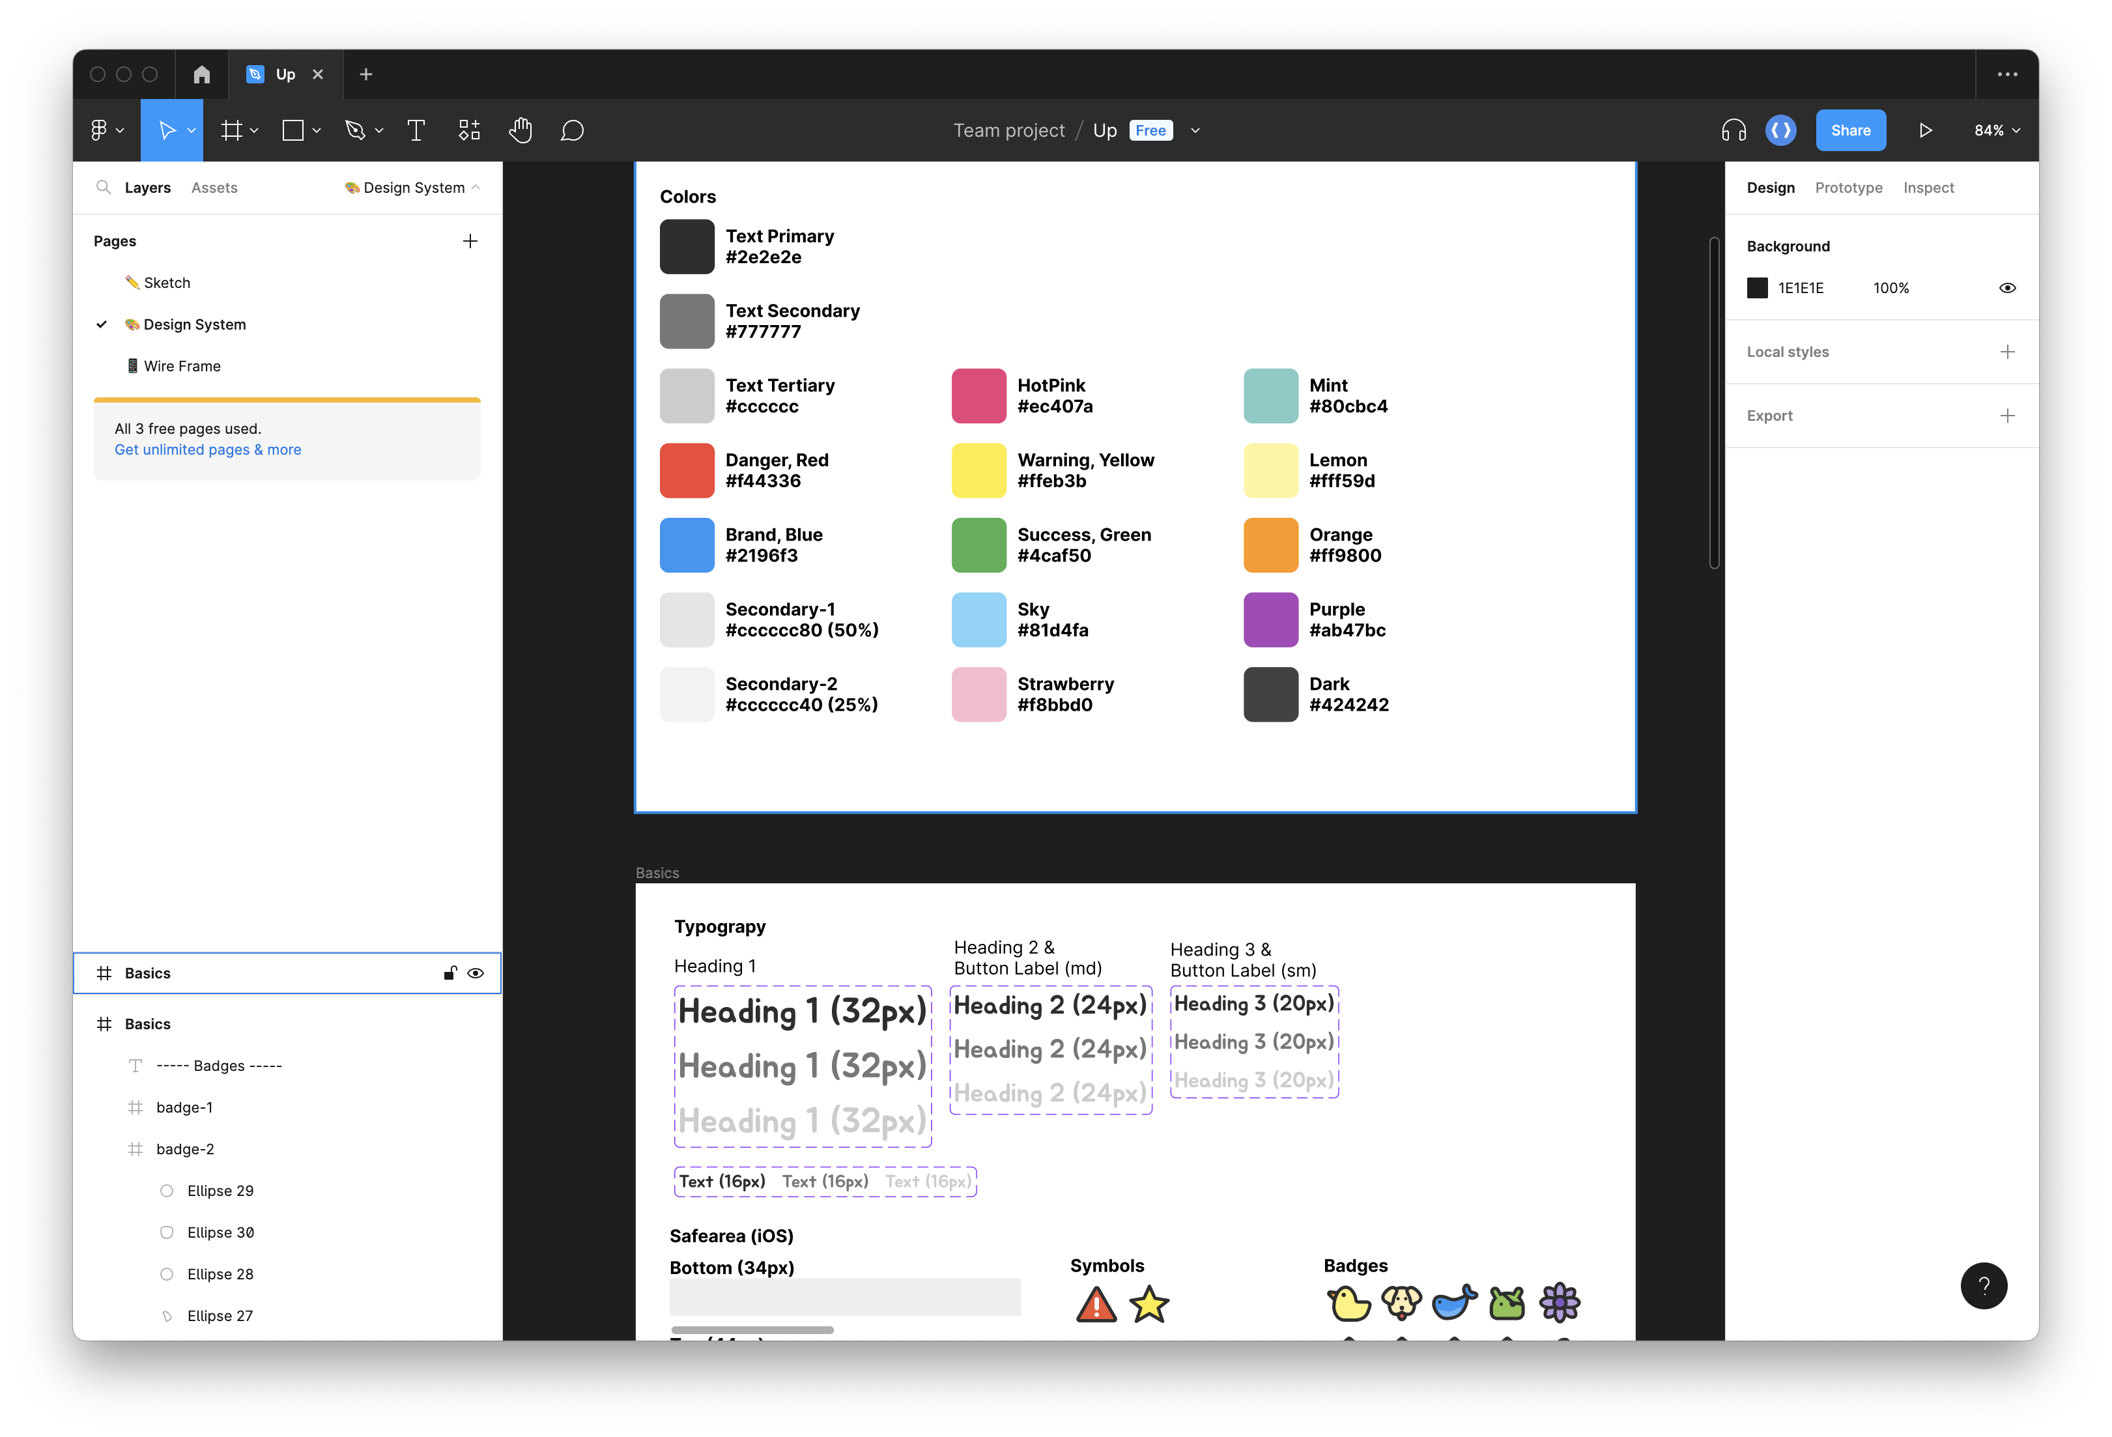2112x1437 pixels.
Task: Click the blue Share button
Action: point(1850,130)
